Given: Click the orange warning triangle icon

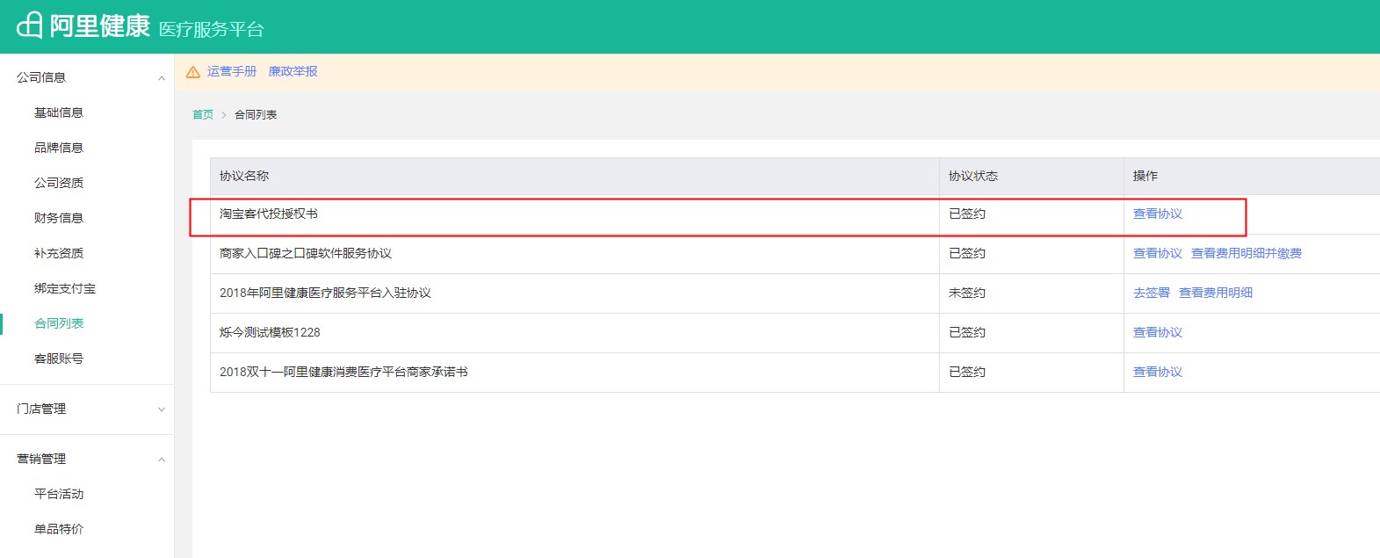Looking at the screenshot, I should pos(193,72).
